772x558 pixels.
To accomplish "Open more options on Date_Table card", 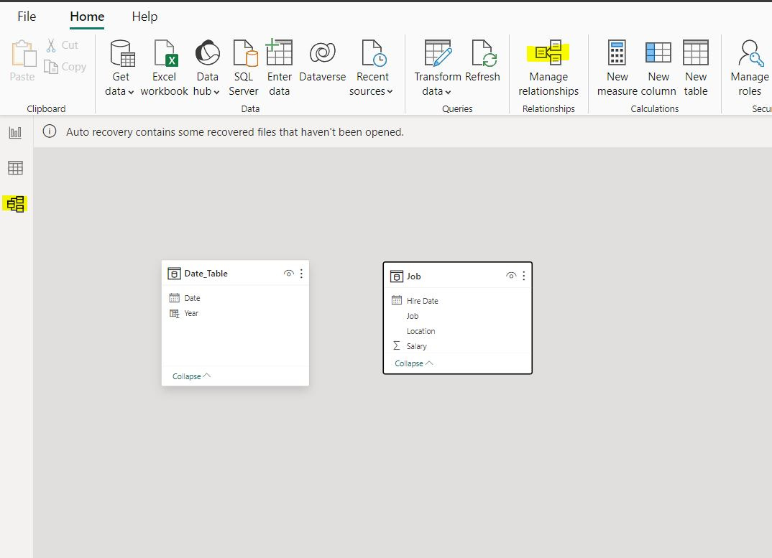I will (301, 274).
